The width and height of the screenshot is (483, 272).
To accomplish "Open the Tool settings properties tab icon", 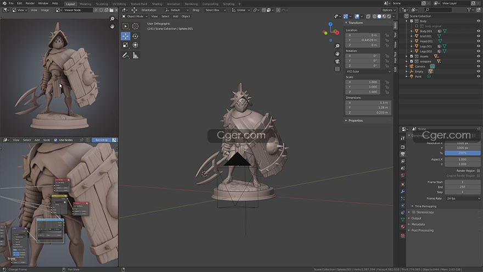I will pos(403,138).
